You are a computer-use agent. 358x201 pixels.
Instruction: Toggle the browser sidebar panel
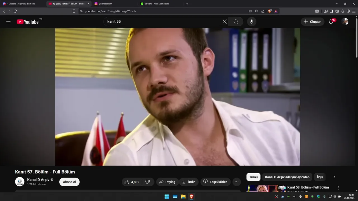331,11
